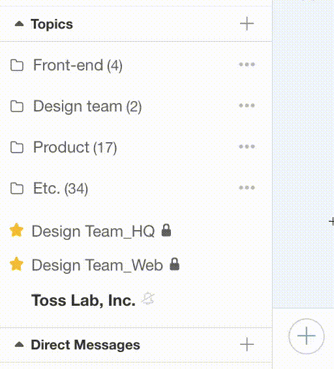The width and height of the screenshot is (334, 369).
Task: Open the Toss Lab, Inc. topic
Action: pos(83,301)
